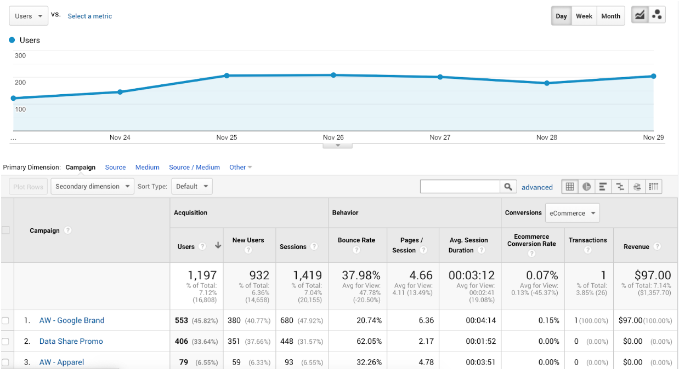Sort by the Revenue column header
679x369 pixels.
(x=636, y=247)
